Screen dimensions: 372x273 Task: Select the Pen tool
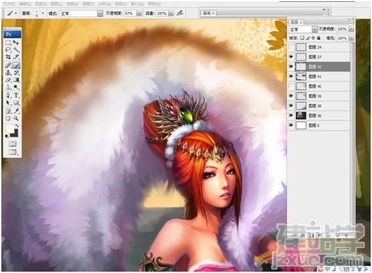[9, 95]
